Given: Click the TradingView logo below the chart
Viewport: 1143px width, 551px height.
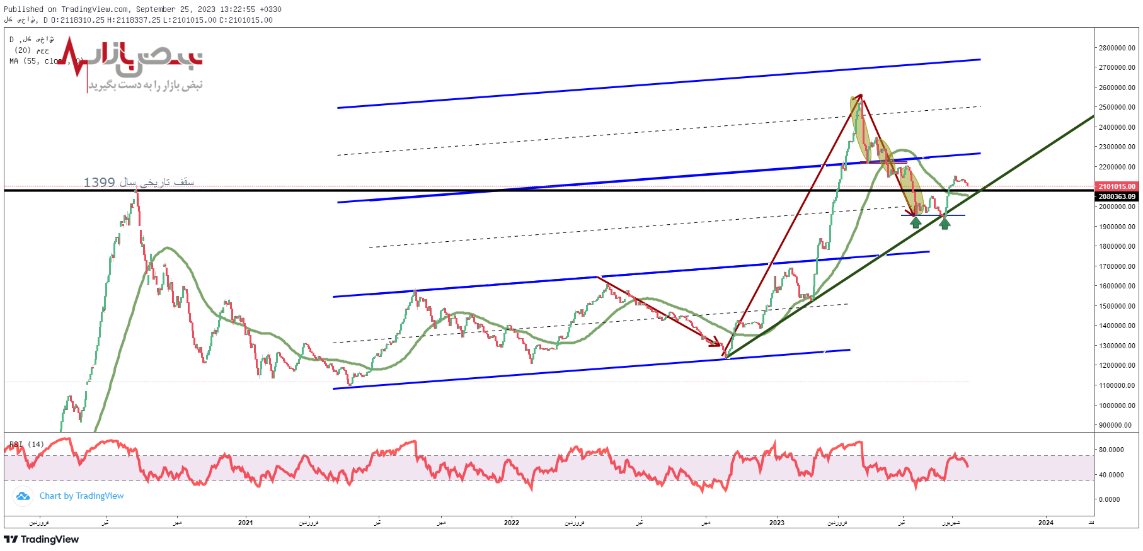Looking at the screenshot, I should click(42, 540).
